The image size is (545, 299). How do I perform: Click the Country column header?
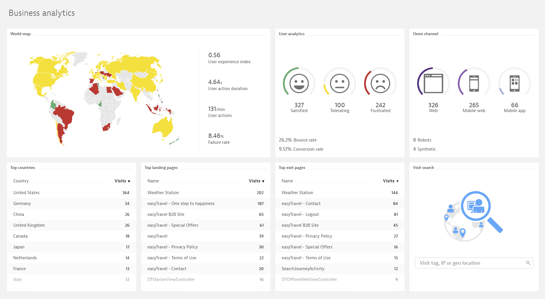[21, 181]
